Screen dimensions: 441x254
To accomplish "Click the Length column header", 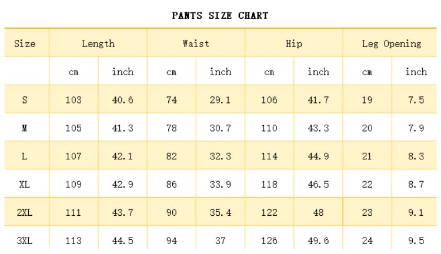I will coord(98,44).
